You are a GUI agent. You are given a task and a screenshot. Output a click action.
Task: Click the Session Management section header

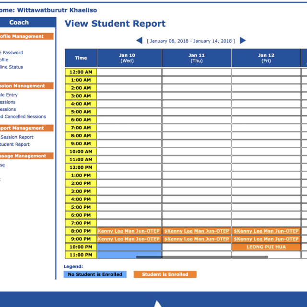(27, 86)
